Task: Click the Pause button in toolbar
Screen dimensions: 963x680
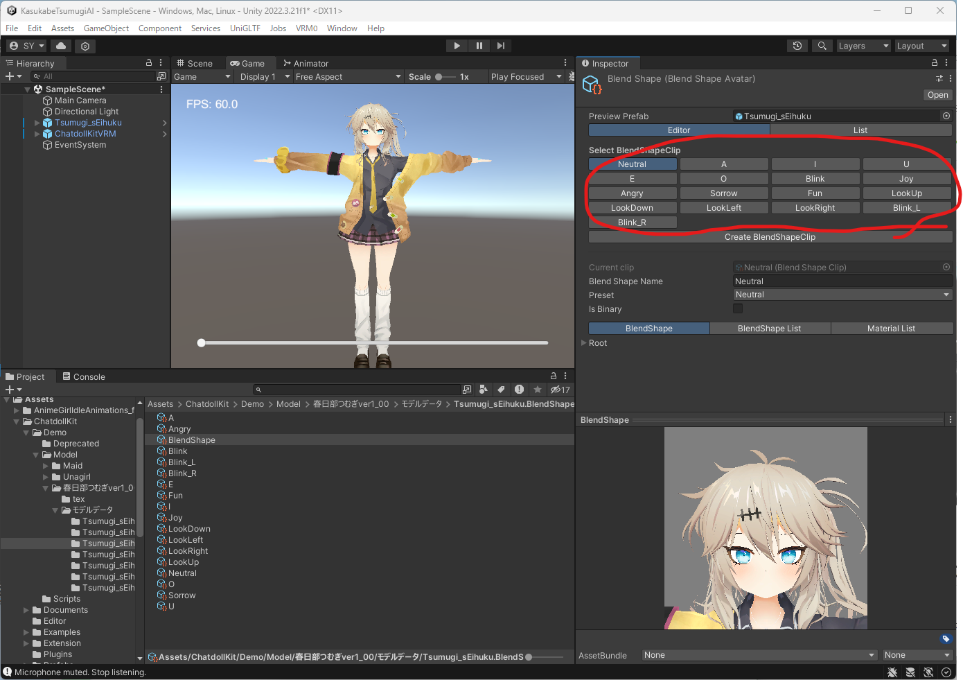Action: pos(479,46)
